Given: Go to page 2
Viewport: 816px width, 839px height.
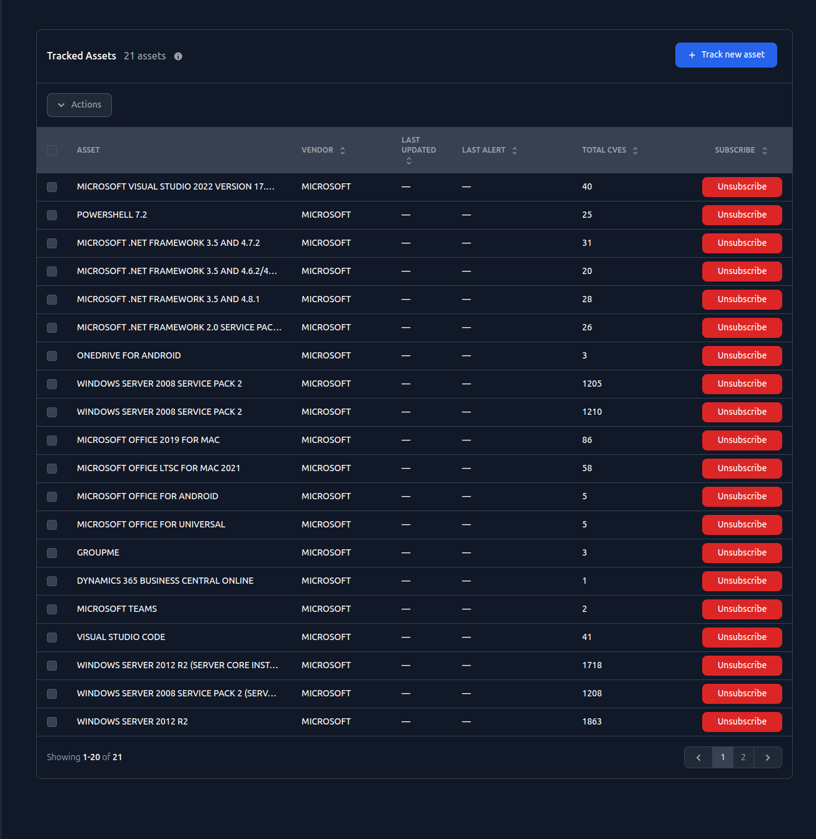Looking at the screenshot, I should tap(743, 757).
